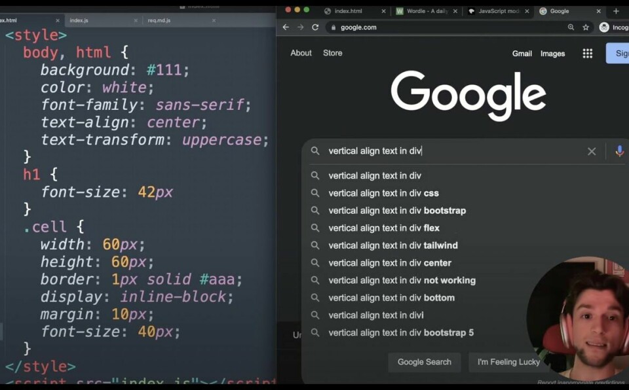This screenshot has width=629, height=390.
Task: Open the About link
Action: (301, 53)
